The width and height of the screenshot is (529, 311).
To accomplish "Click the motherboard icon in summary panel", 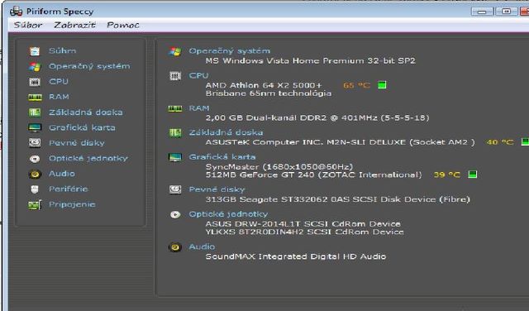I will (175, 132).
